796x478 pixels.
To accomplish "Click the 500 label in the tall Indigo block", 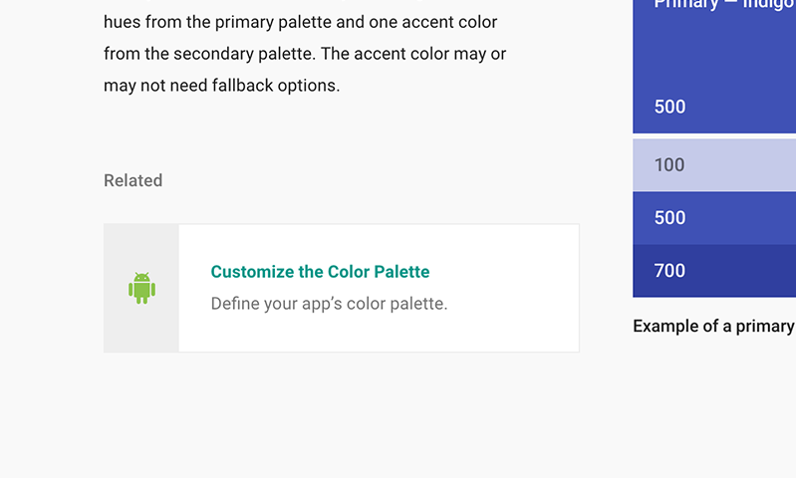I will pos(669,108).
